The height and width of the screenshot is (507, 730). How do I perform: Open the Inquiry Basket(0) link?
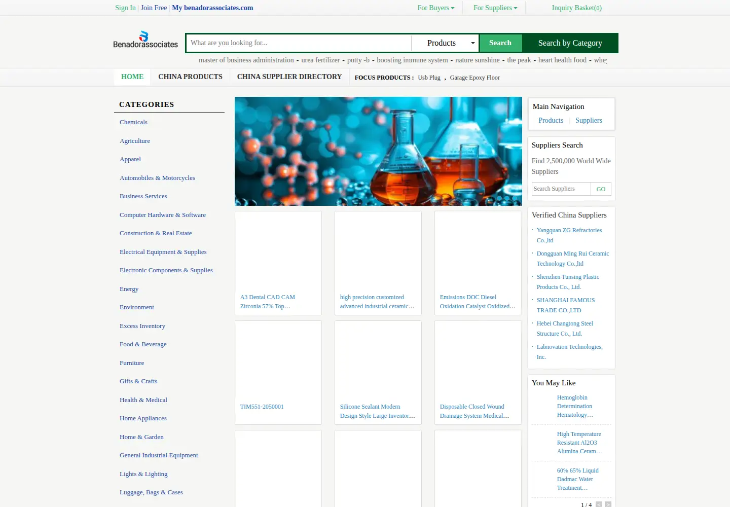tap(577, 8)
